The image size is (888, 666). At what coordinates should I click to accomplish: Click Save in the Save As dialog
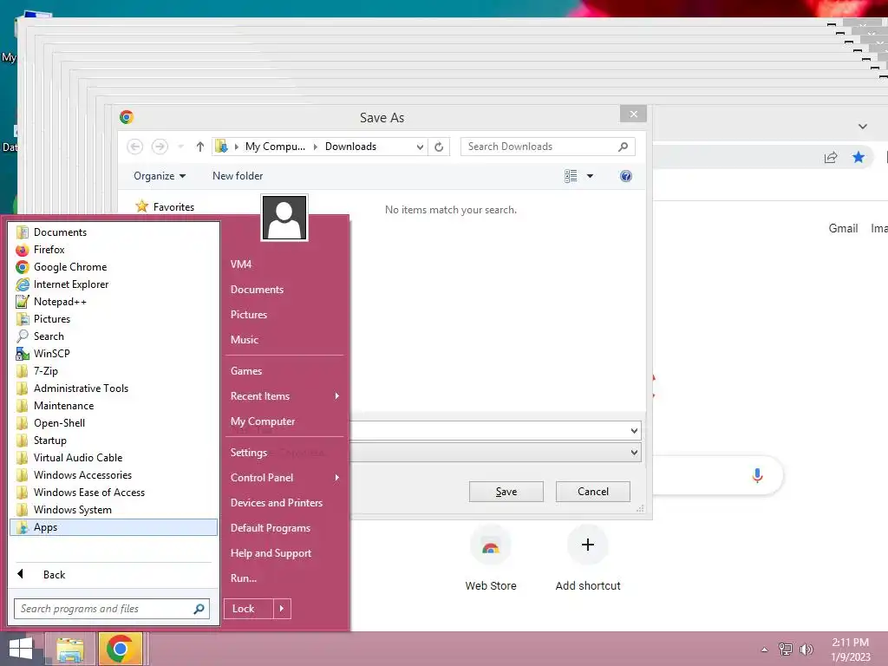(506, 492)
